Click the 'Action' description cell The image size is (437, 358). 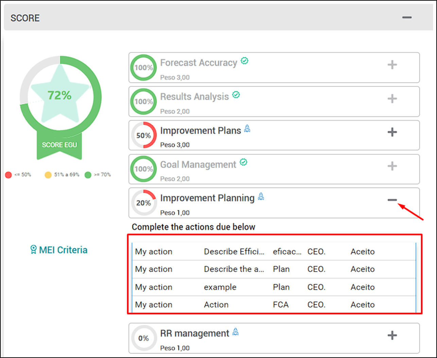(216, 305)
